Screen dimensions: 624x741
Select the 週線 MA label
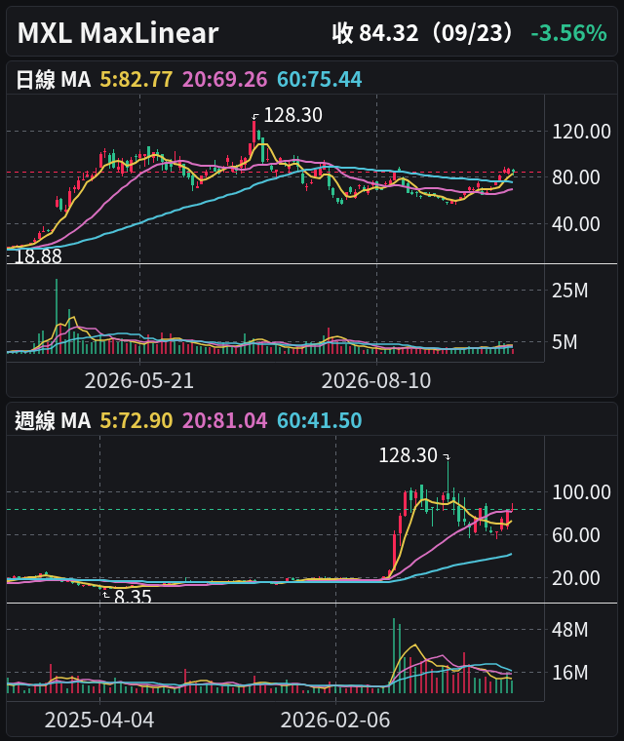tap(53, 420)
